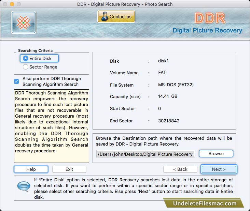Click the MS-DOS (FAT32) file system value

[176, 85]
